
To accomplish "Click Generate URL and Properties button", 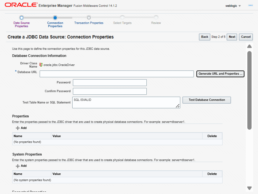I will tap(220, 74).
